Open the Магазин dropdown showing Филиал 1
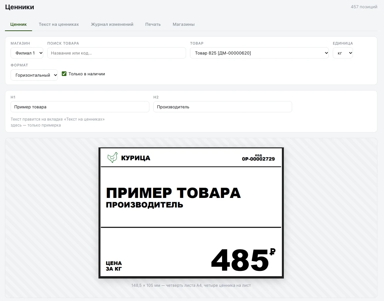 pyautogui.click(x=27, y=53)
